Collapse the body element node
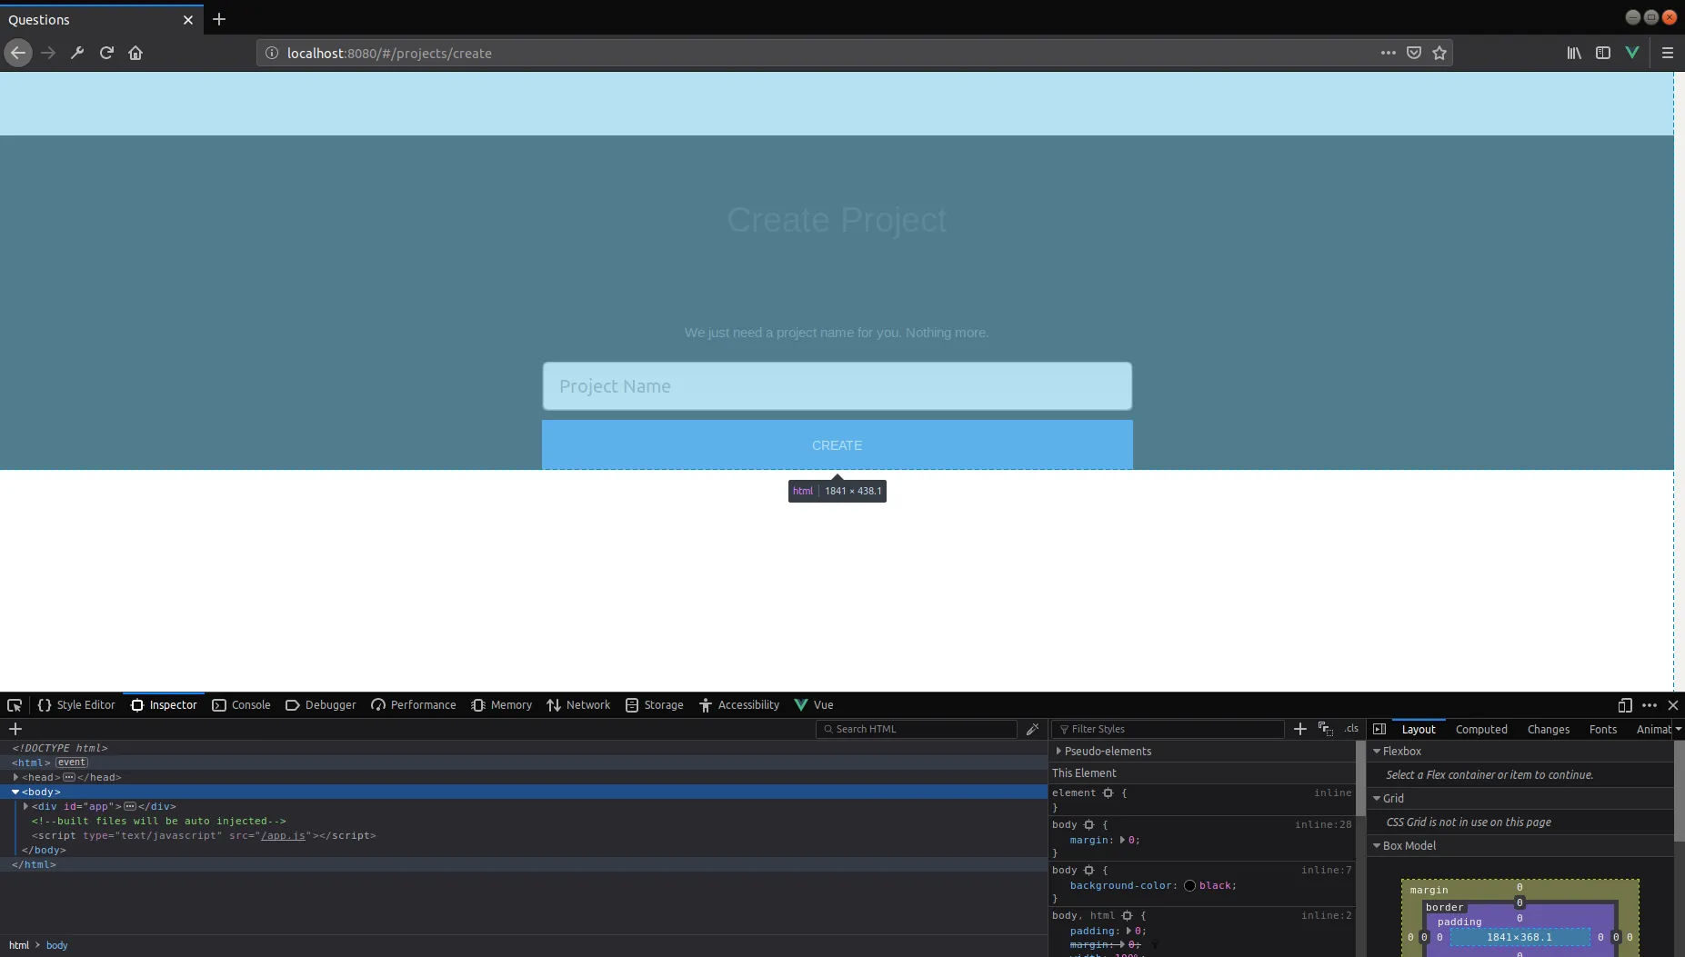Viewport: 1685px width, 957px height. pyautogui.click(x=15, y=792)
